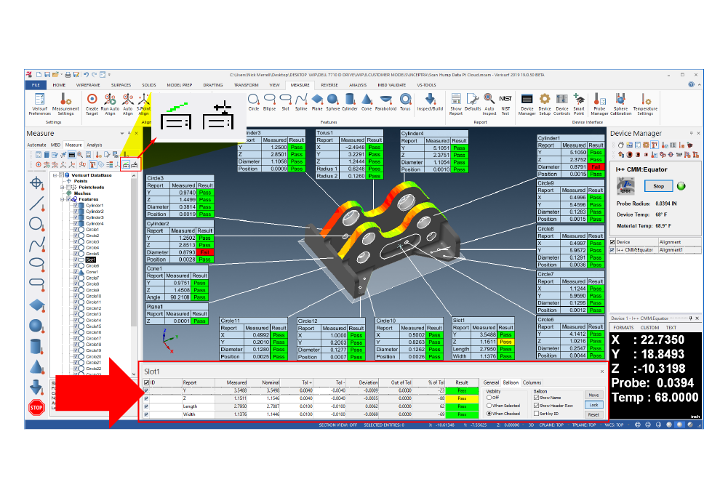The image size is (728, 498).
Task: Choose the Slot feature tool
Action: (x=285, y=102)
